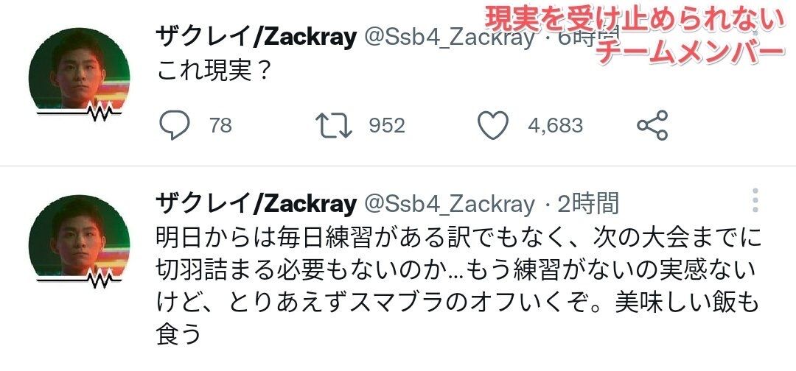Open ザクレイ/Zackray name on first tweet
This screenshot has height=371, width=796.
256,38
